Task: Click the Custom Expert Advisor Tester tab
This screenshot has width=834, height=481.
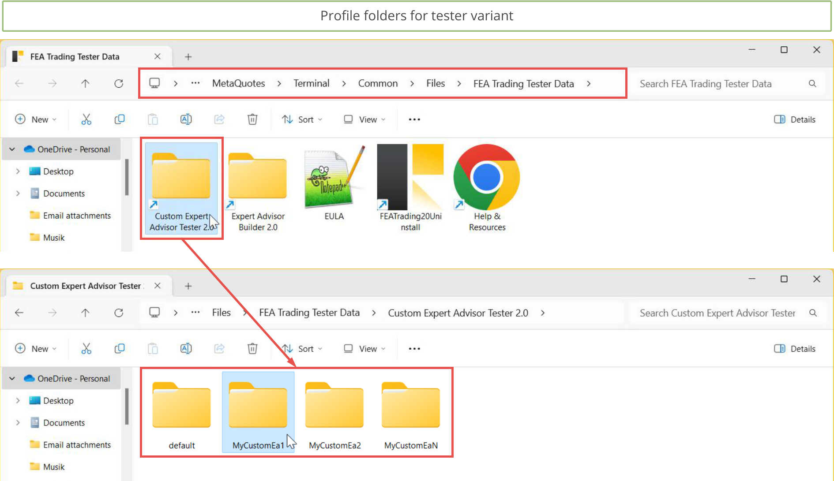Action: pyautogui.click(x=88, y=286)
